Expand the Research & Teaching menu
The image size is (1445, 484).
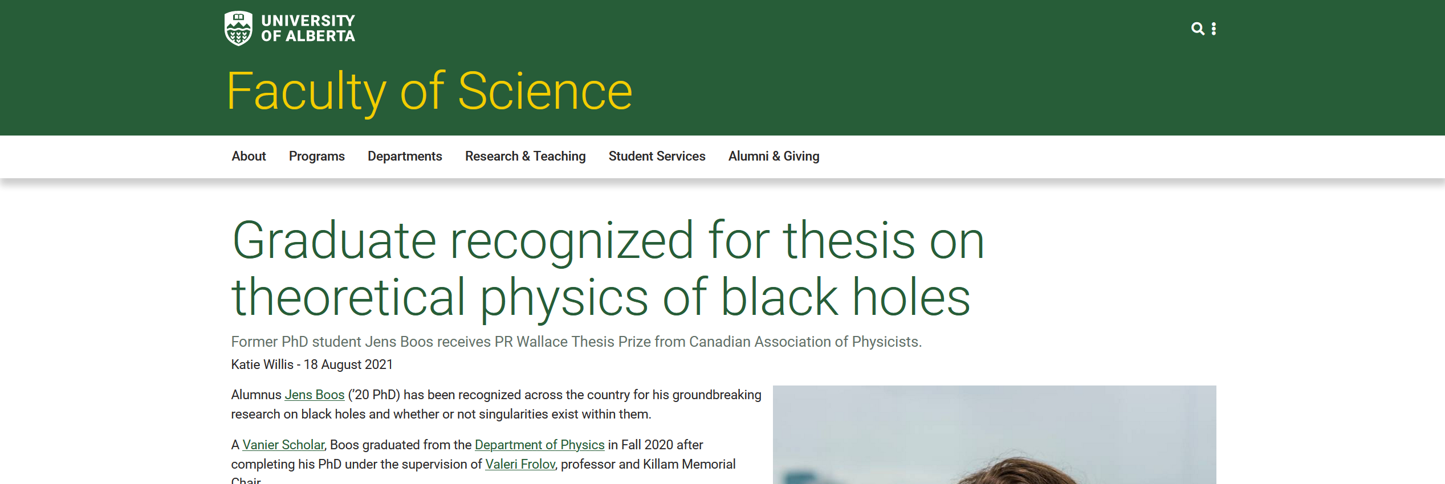(x=525, y=156)
